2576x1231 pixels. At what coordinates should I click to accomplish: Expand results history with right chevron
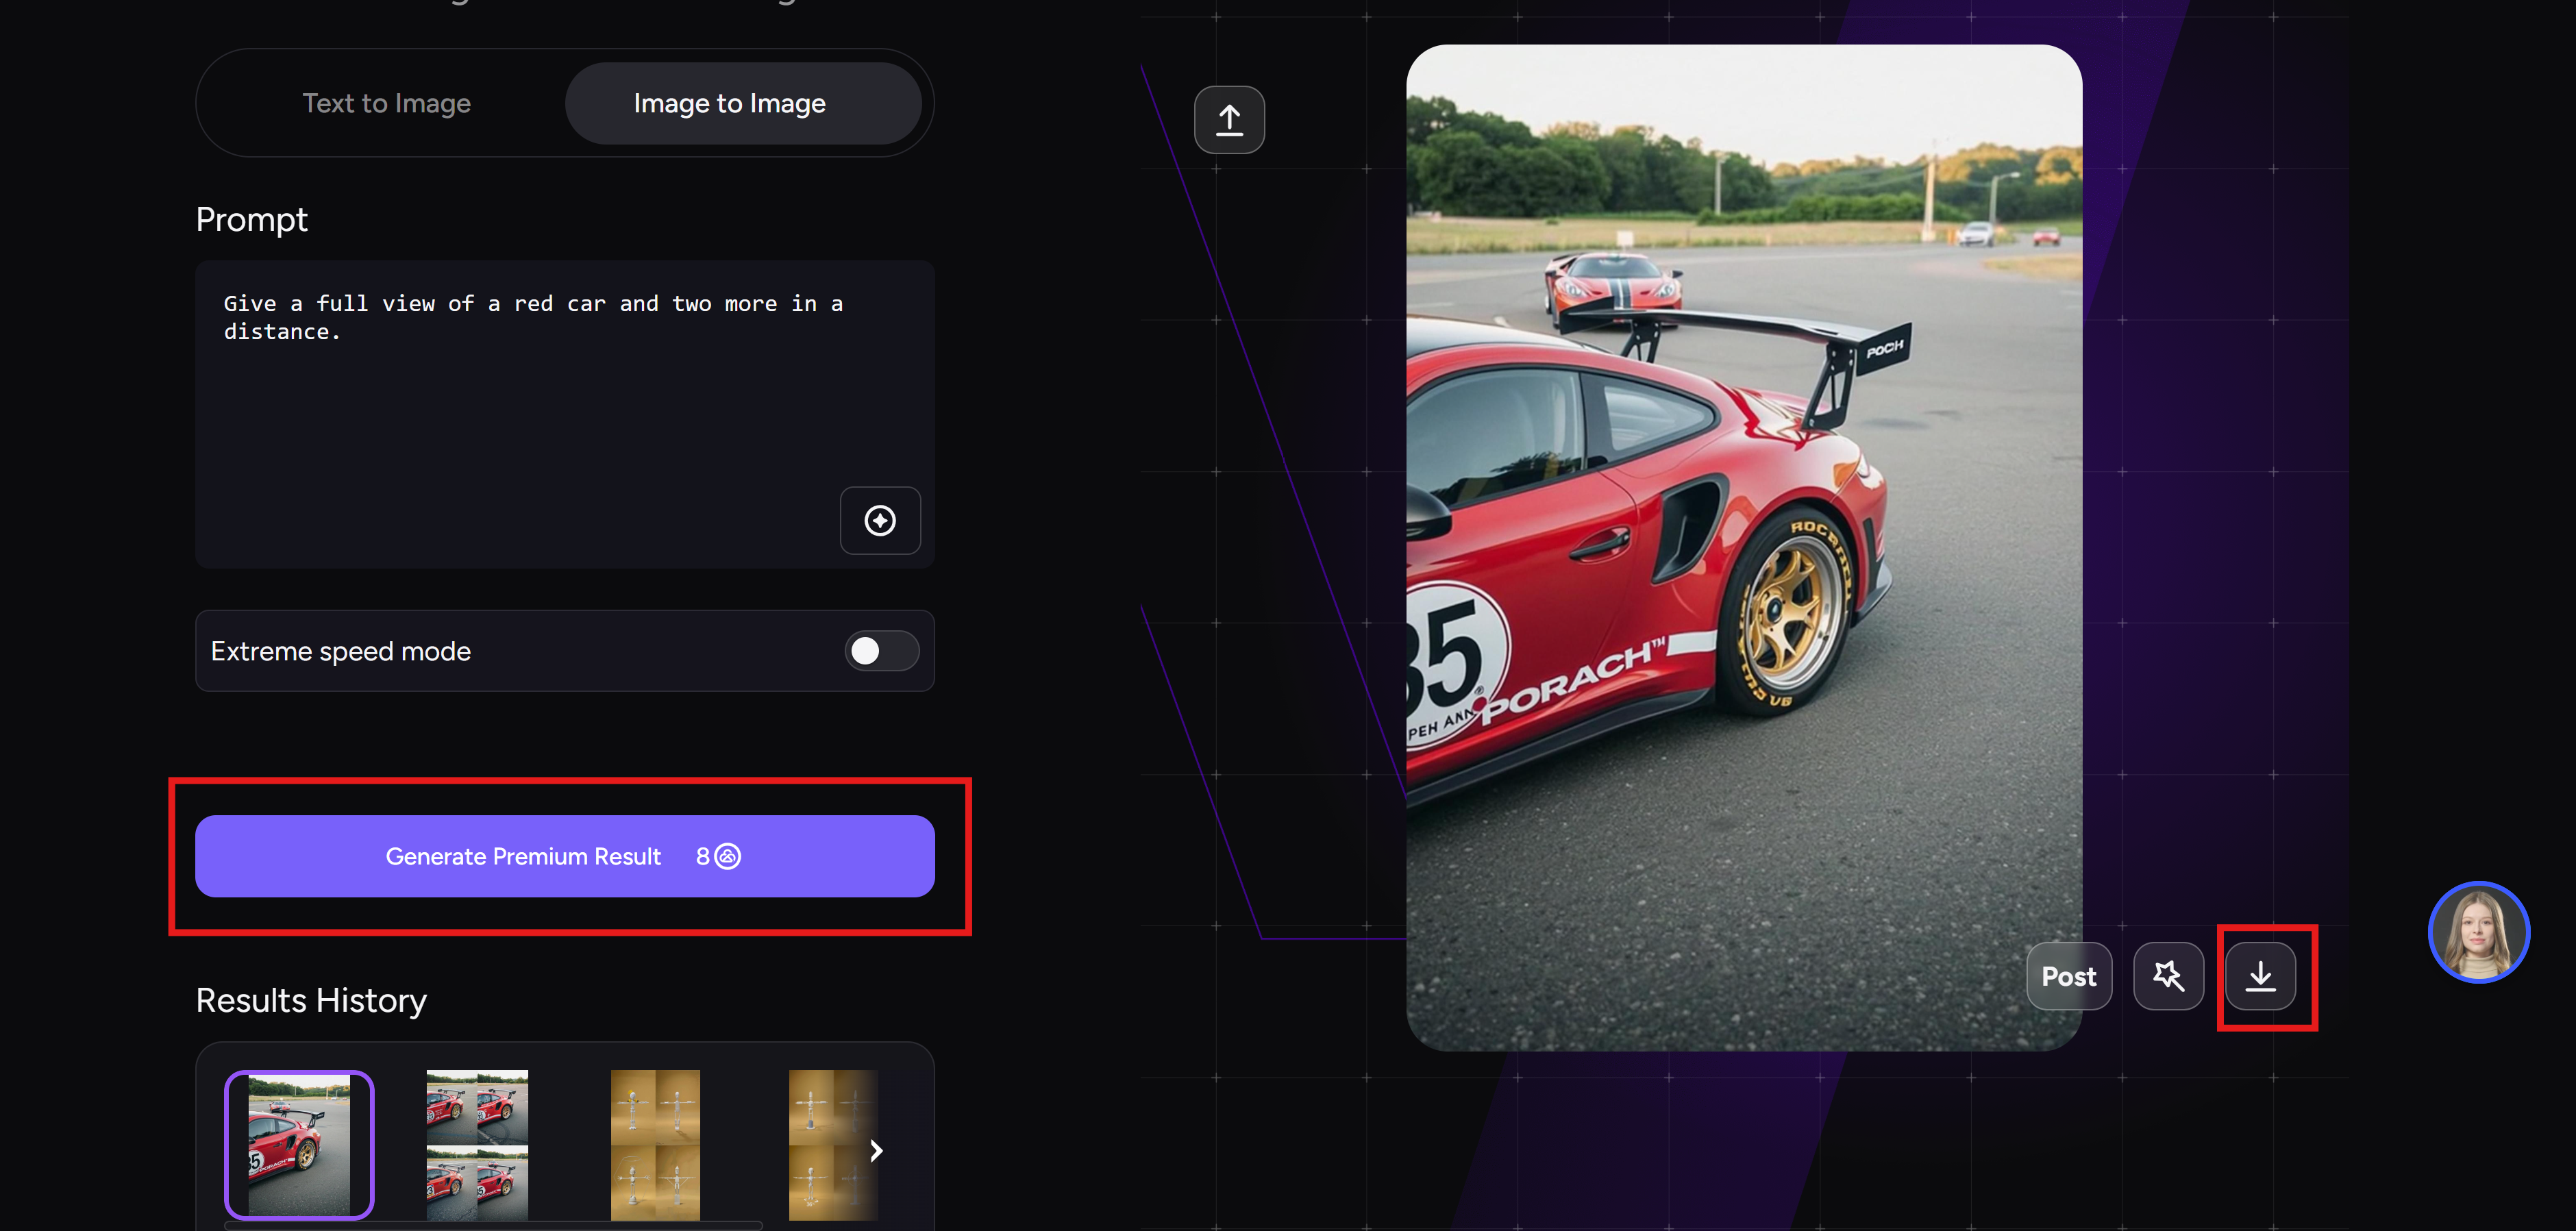pos(876,1150)
